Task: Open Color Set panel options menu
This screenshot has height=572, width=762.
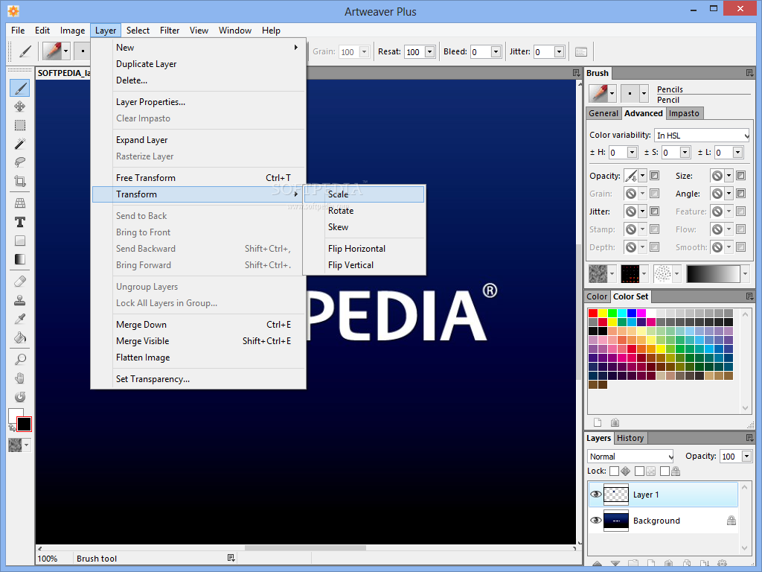Action: pyautogui.click(x=749, y=296)
